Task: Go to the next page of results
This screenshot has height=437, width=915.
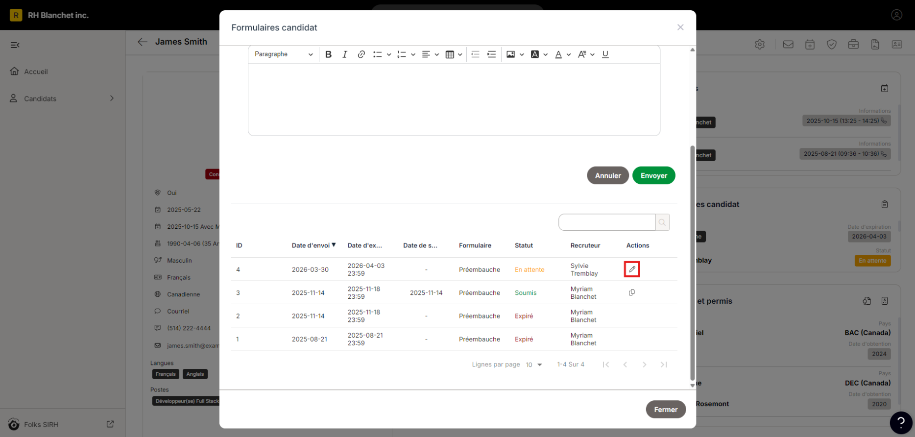Action: 645,364
